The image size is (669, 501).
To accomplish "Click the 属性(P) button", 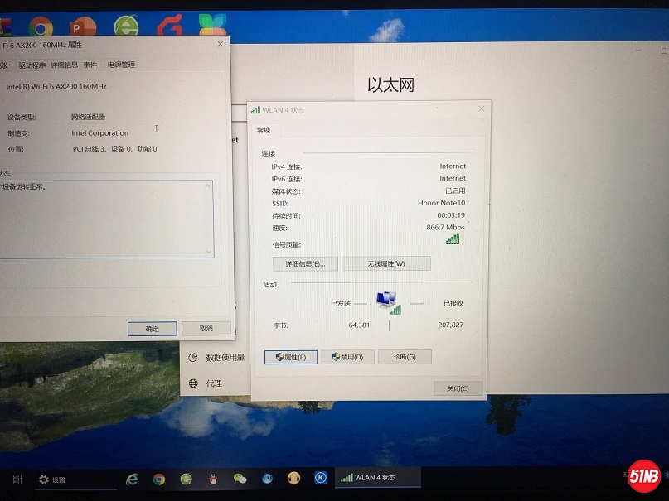I will click(291, 357).
